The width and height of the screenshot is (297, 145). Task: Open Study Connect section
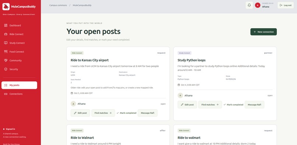pos(19,43)
